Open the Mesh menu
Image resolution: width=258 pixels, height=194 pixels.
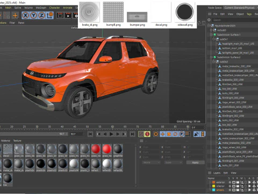8,8
